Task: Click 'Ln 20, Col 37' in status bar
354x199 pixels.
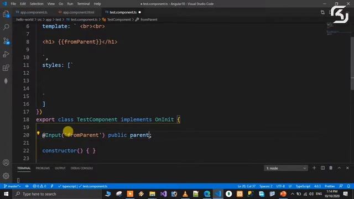Action: [247, 186]
